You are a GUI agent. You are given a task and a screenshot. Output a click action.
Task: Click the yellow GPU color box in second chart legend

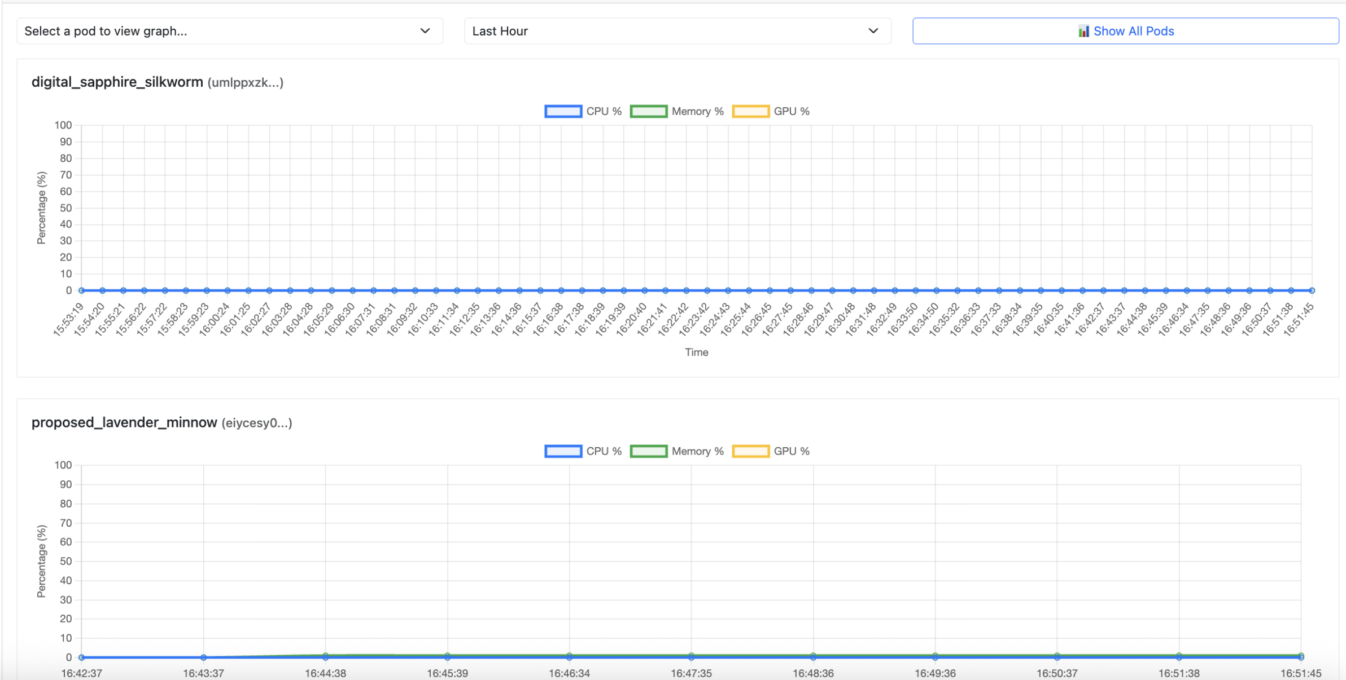(x=750, y=451)
